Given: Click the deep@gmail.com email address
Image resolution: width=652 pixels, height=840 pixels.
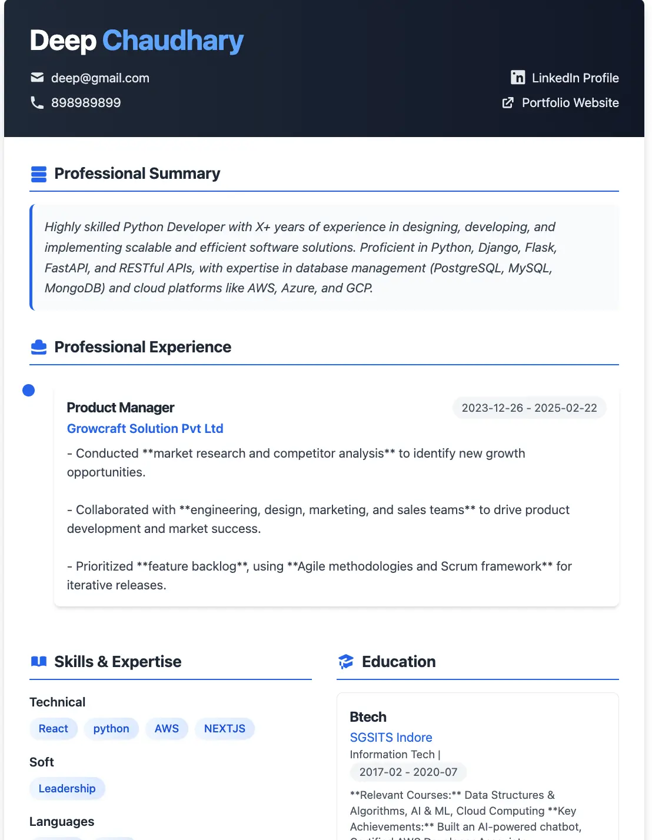Looking at the screenshot, I should 100,78.
